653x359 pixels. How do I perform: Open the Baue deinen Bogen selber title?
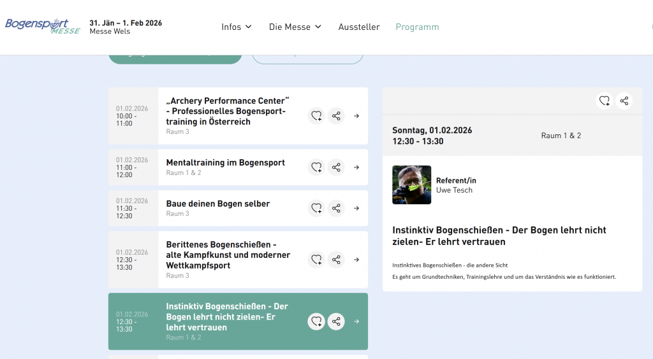click(x=218, y=204)
